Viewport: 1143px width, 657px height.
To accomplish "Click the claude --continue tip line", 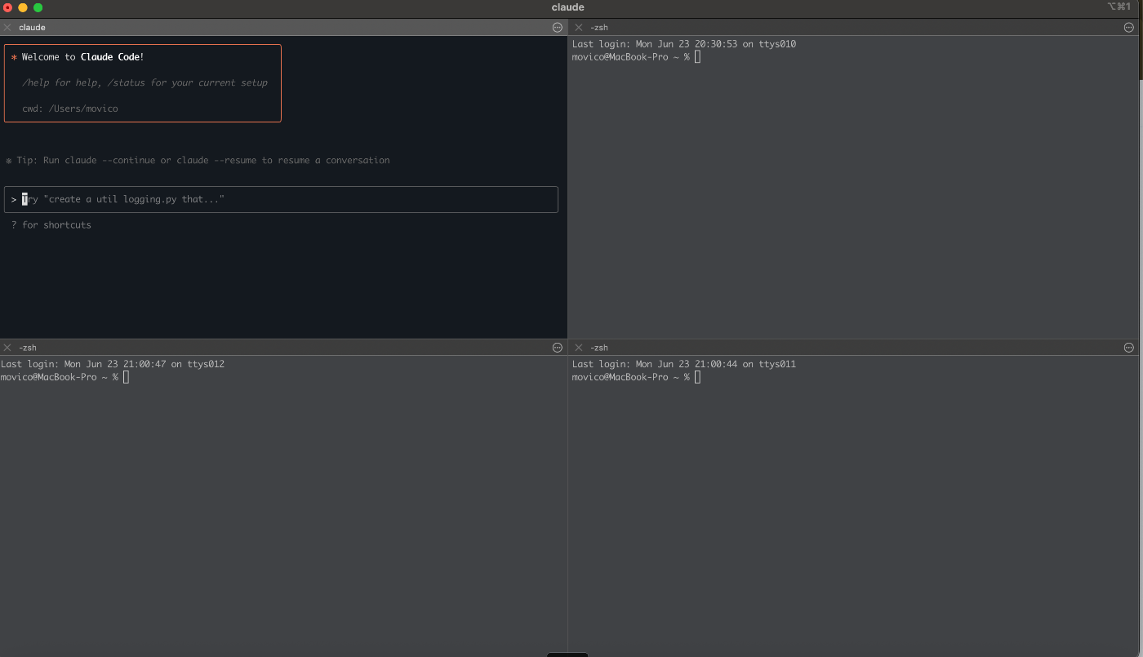I will click(198, 160).
